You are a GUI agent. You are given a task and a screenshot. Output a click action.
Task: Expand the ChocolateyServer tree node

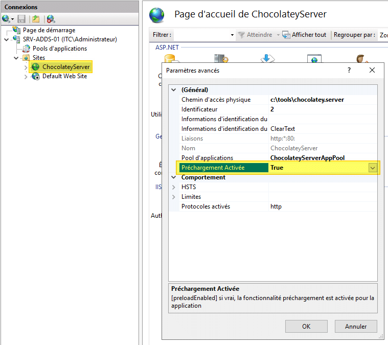[x=26, y=67]
